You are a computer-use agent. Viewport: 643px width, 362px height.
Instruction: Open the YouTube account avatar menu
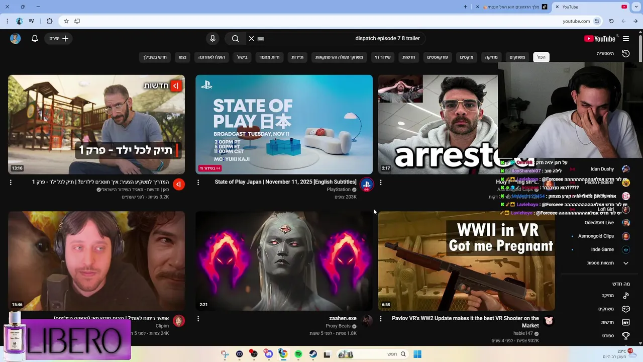15,39
